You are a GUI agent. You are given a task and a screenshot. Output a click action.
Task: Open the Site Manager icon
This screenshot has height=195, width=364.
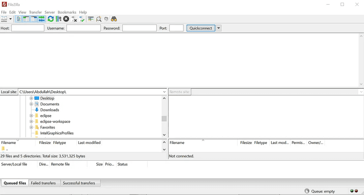[4, 19]
